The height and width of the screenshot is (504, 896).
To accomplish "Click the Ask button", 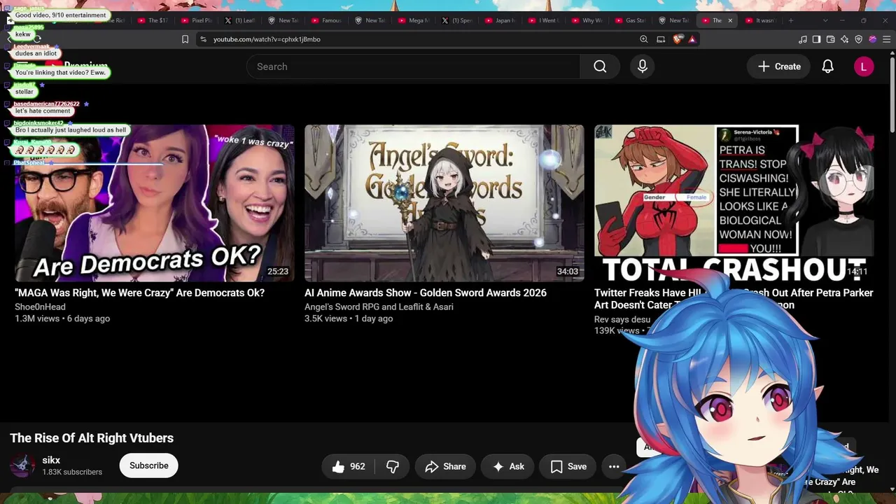I will [508, 466].
